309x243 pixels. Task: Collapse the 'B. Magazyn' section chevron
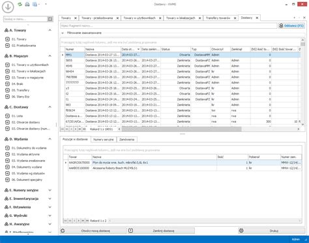(x=50, y=56)
